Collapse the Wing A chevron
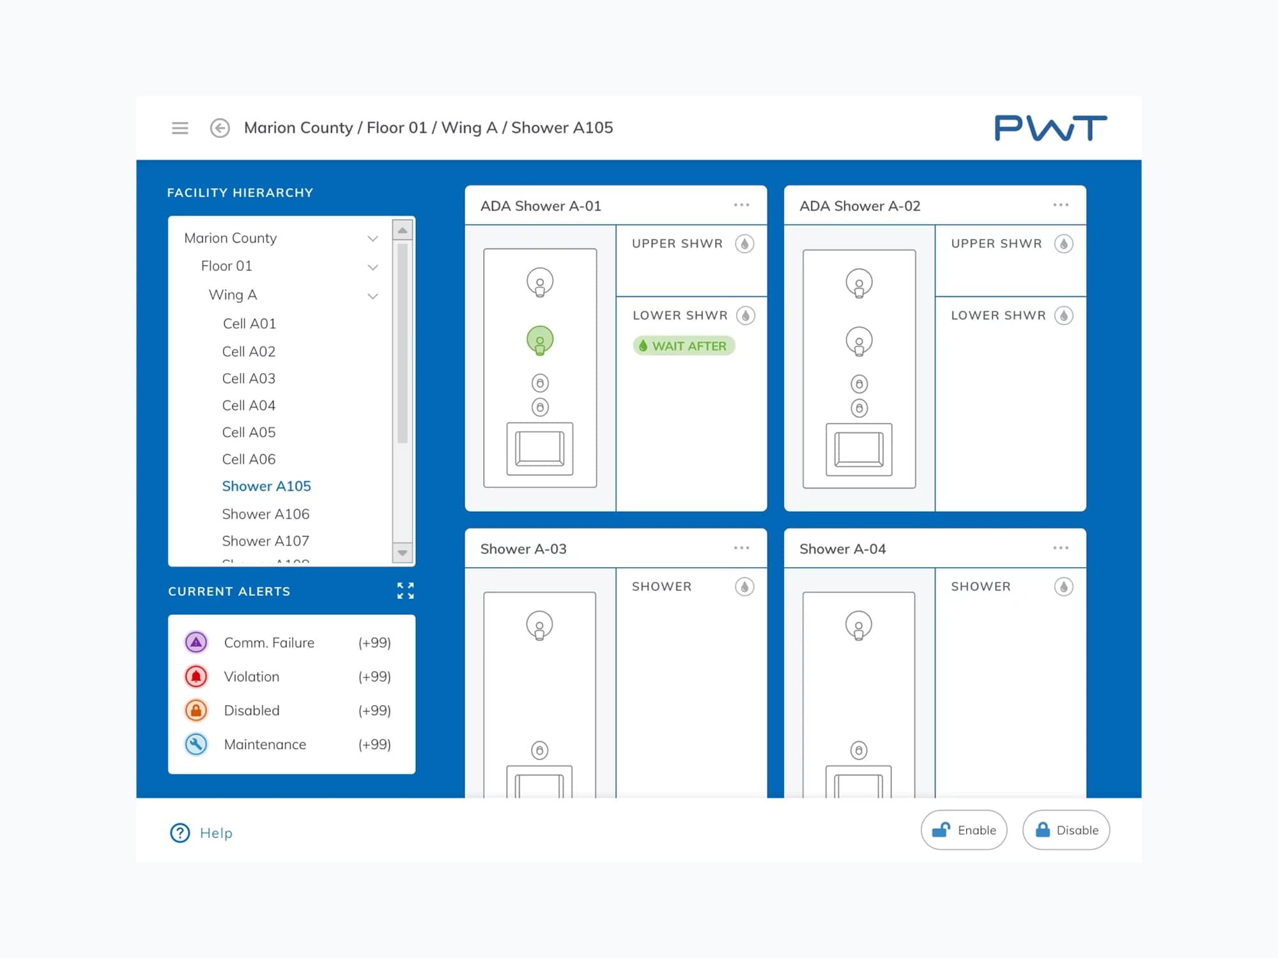 (373, 296)
